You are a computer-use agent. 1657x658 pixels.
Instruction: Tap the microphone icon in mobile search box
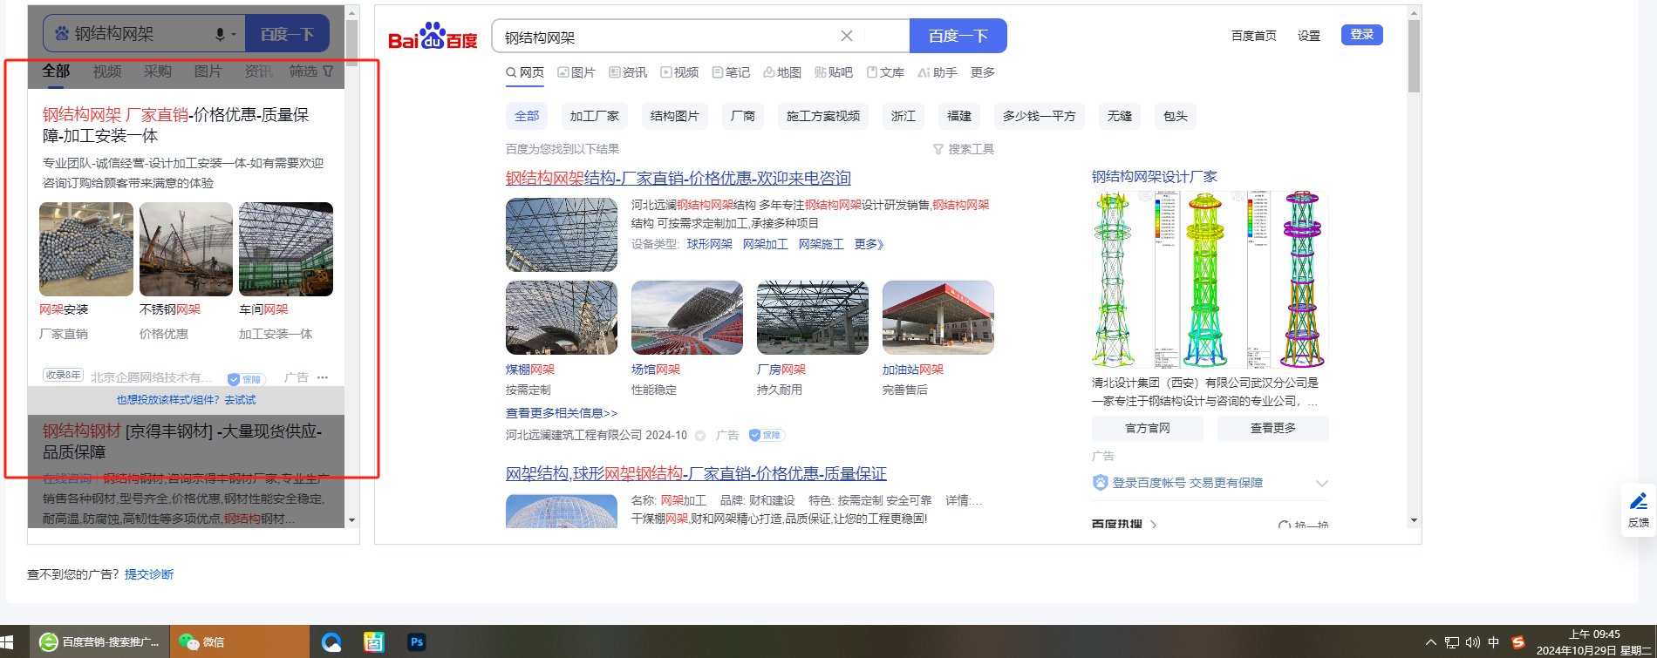(x=220, y=34)
